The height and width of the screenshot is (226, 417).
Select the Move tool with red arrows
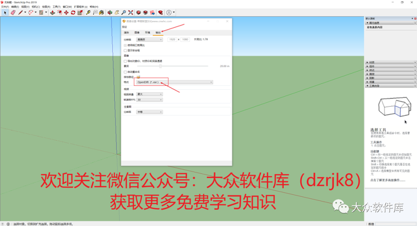click(x=66, y=13)
